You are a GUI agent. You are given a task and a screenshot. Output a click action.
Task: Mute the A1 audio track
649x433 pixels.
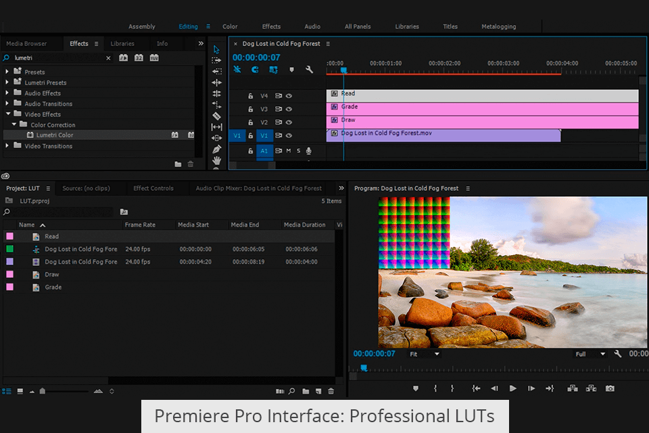coord(289,151)
